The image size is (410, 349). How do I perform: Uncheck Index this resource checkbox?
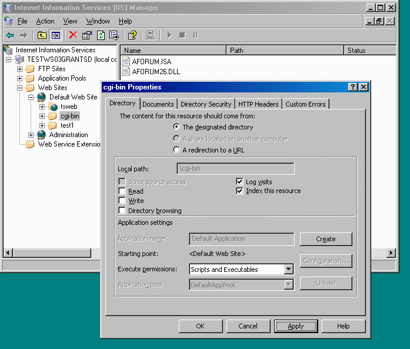point(239,191)
